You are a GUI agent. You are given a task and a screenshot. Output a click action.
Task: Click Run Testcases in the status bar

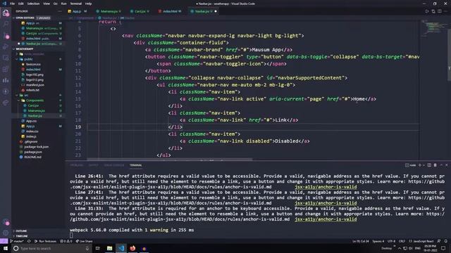pos(45,241)
